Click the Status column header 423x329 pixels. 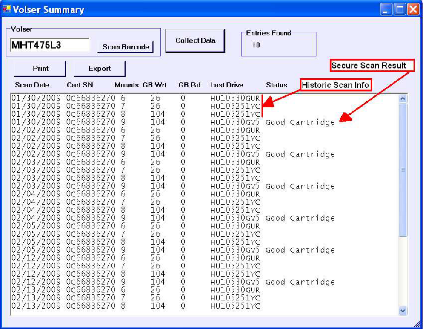(x=277, y=85)
